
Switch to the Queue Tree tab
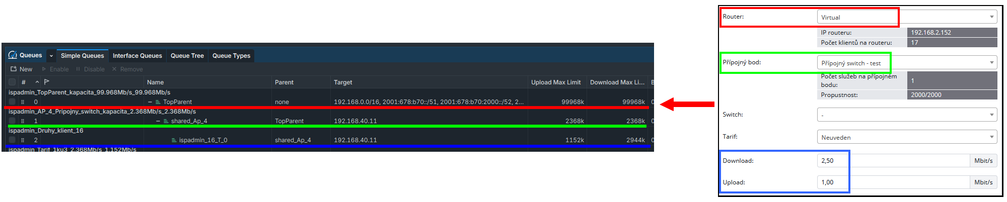(x=187, y=56)
